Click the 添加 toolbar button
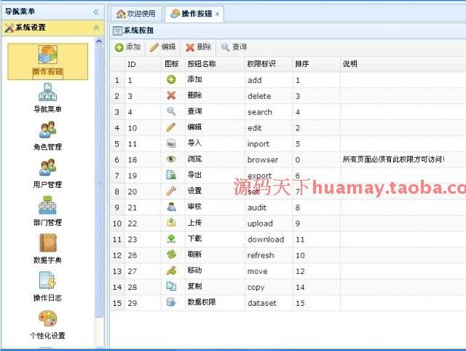 tap(128, 47)
